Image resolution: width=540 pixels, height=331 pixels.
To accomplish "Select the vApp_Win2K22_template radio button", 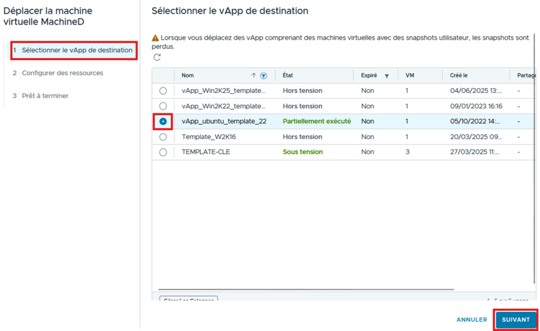I will [163, 106].
